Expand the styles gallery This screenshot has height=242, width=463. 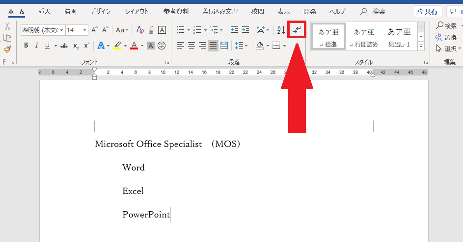pos(421,46)
